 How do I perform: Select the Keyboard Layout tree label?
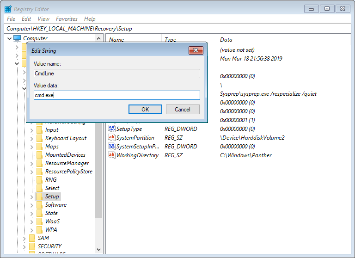tap(66, 138)
